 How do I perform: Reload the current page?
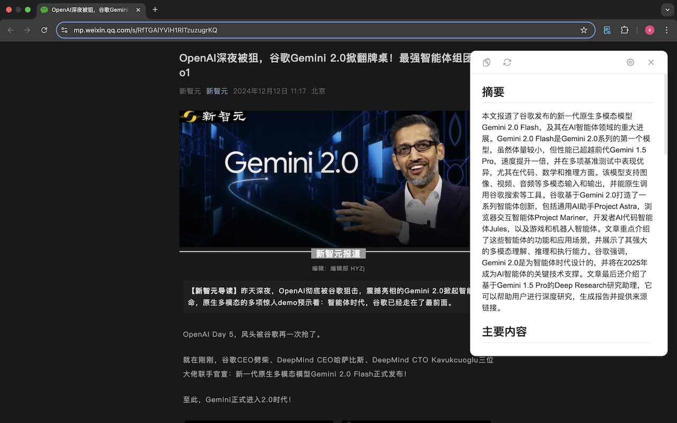click(x=44, y=30)
